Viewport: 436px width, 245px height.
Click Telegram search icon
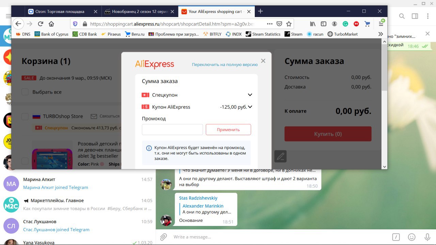[x=402, y=16]
